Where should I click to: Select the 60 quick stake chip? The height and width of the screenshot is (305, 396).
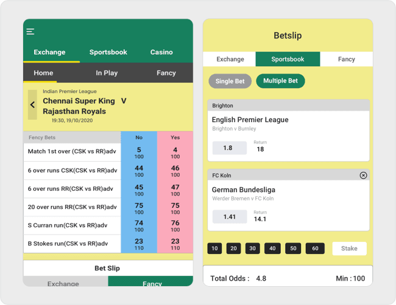315,248
